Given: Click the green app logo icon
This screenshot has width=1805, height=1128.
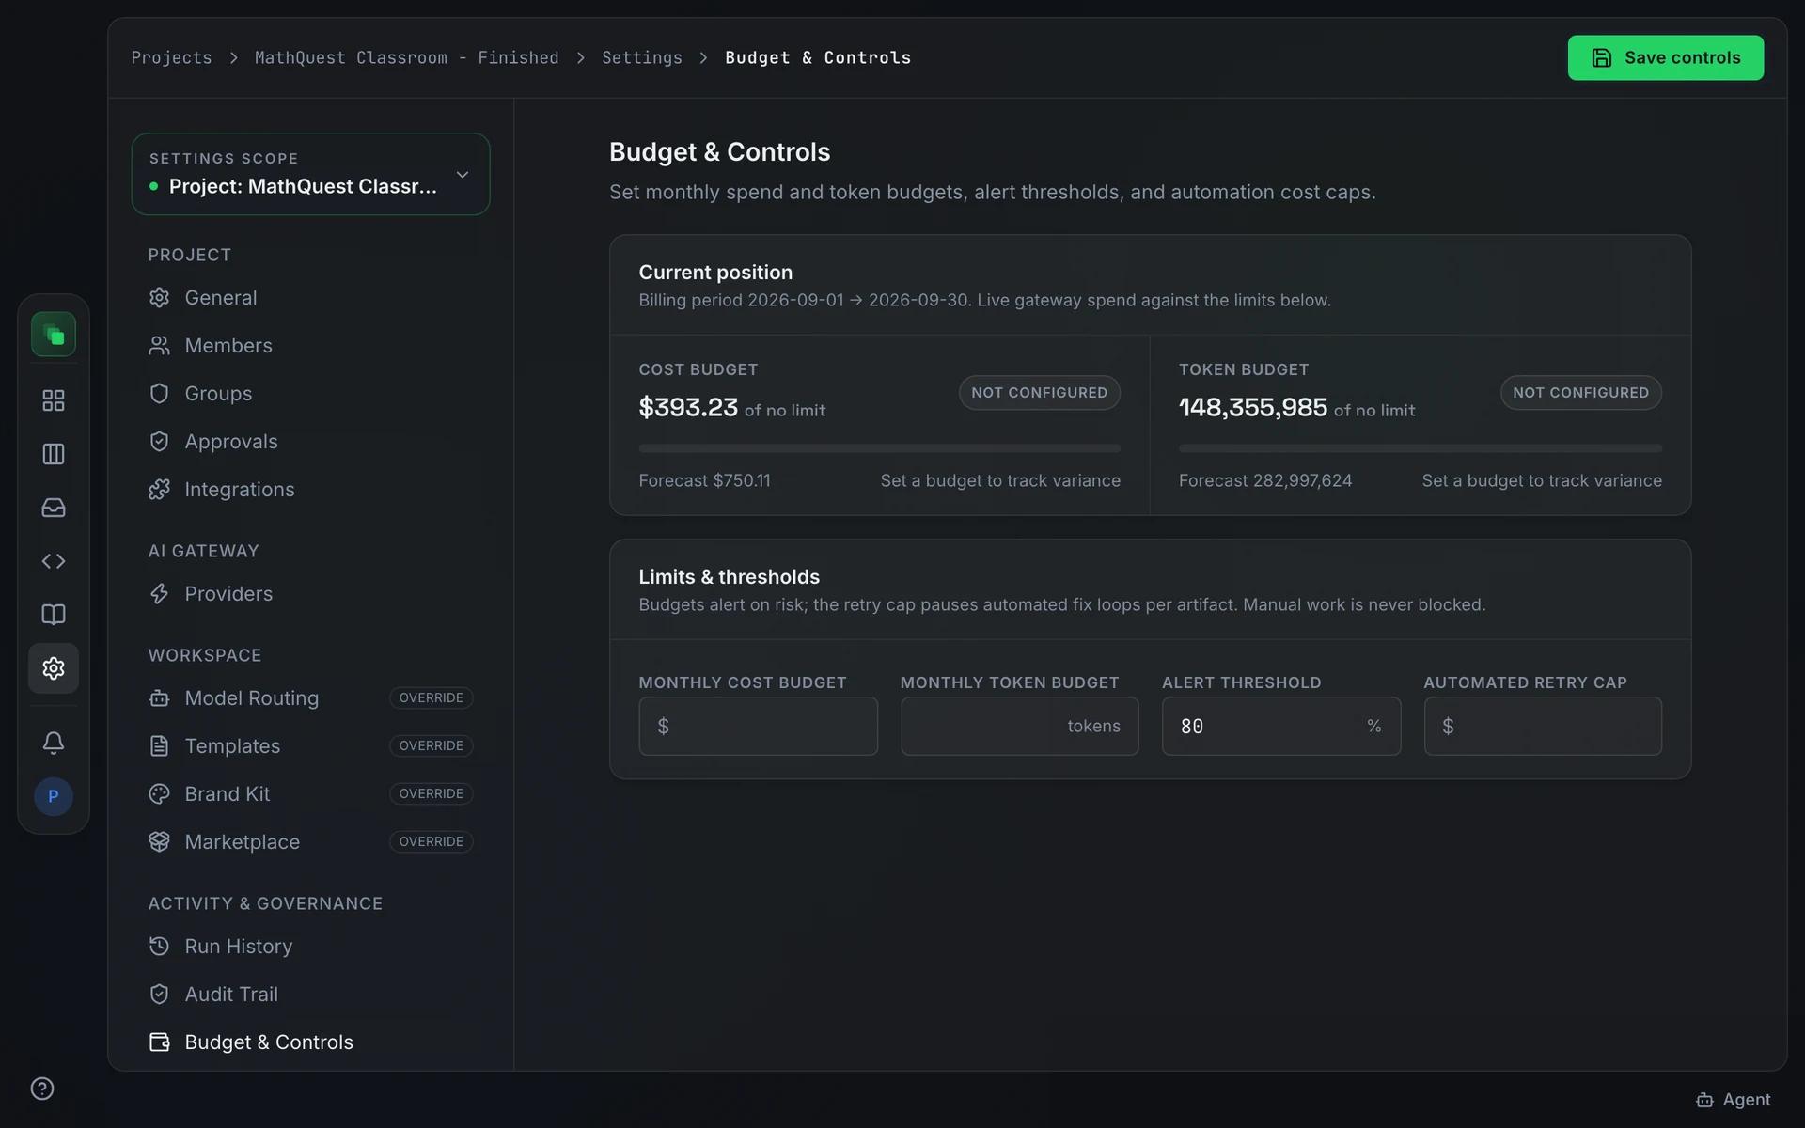Looking at the screenshot, I should (54, 335).
